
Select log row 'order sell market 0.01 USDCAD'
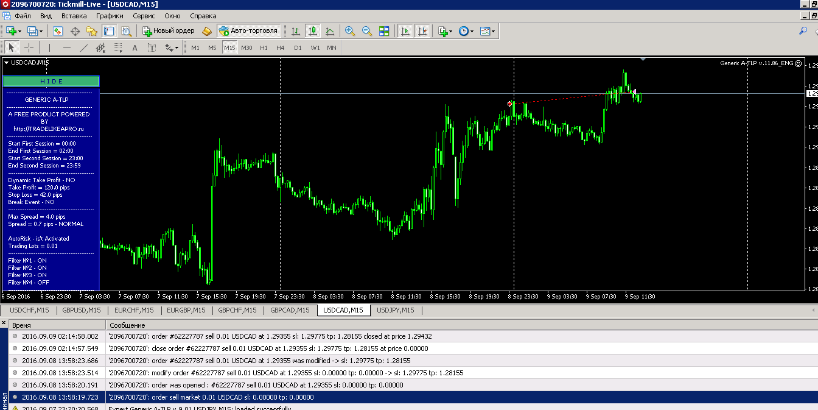click(x=413, y=397)
